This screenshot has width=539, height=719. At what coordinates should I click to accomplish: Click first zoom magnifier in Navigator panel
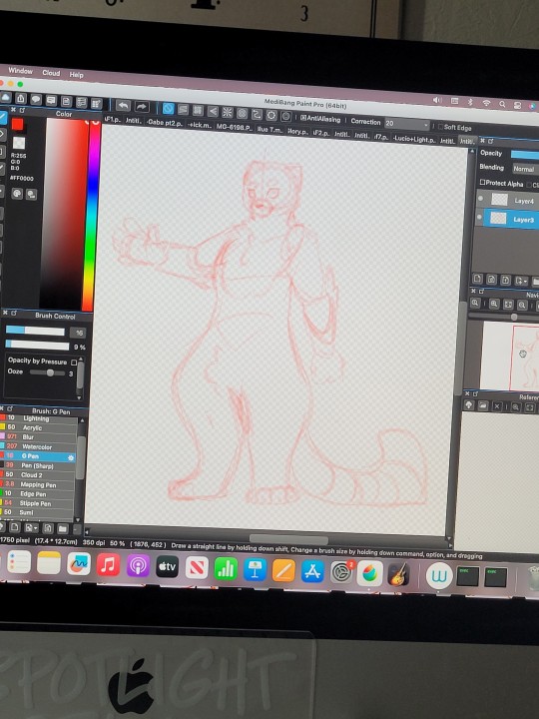[475, 303]
